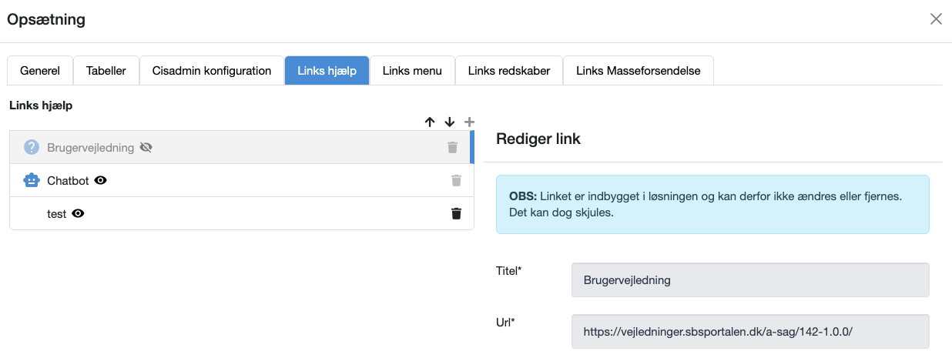The height and width of the screenshot is (358, 952).
Task: Add a new help link
Action: click(x=469, y=122)
